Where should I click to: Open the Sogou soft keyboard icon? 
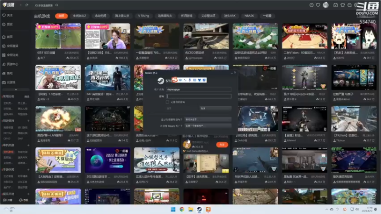195,80
